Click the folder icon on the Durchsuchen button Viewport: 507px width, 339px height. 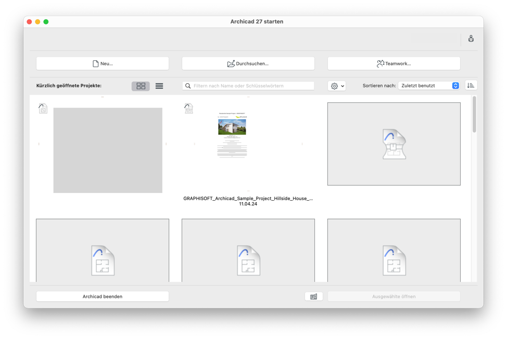point(231,63)
